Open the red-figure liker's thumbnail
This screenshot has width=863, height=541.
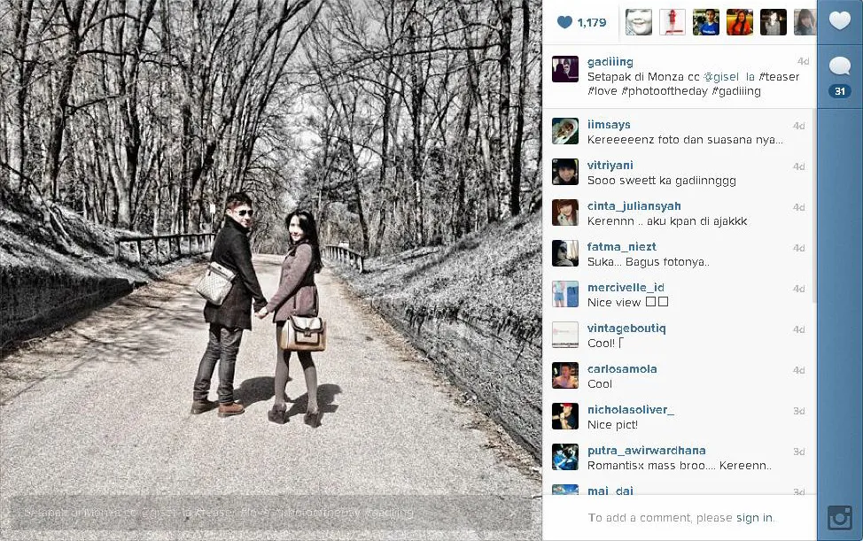673,22
